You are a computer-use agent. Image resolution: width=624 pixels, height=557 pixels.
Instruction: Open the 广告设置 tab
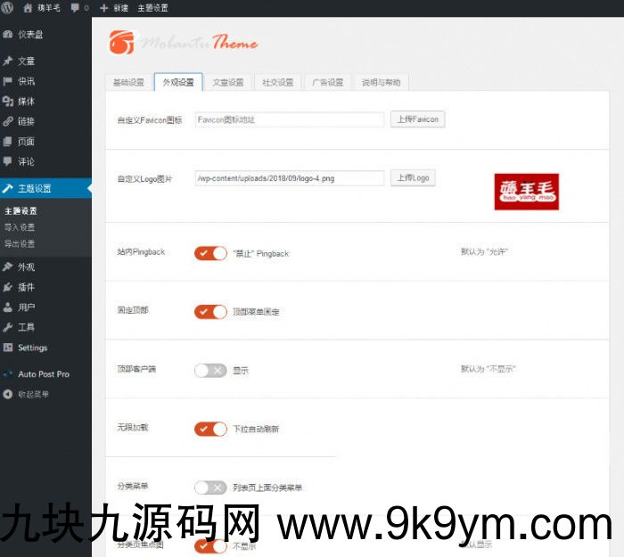327,83
